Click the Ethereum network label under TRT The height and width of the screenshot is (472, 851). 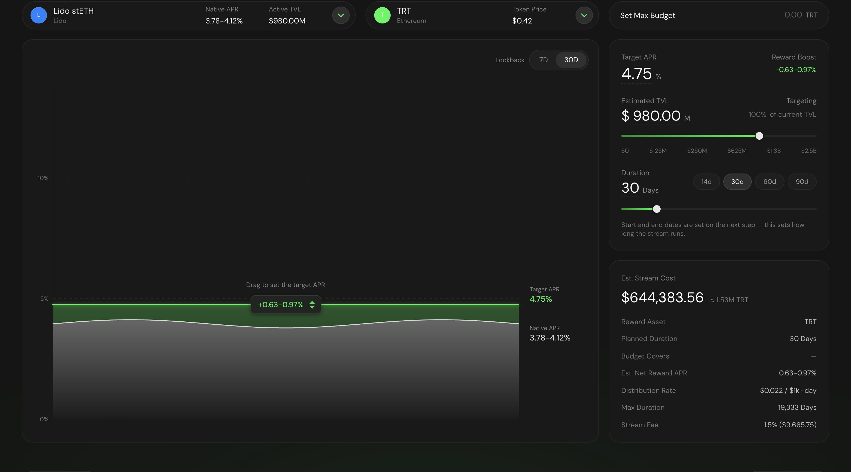[x=411, y=21]
